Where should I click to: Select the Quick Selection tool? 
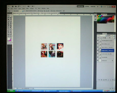pos(11,17)
